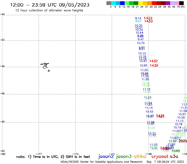
Task: Select the orange swatch in the legend bar
Action: (150, 3)
